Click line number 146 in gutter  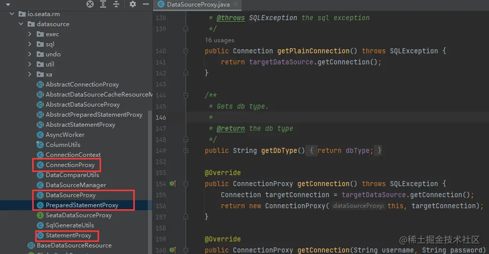click(160, 118)
